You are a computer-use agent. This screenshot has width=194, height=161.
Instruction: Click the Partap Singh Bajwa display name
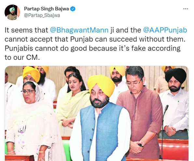tap(47, 9)
